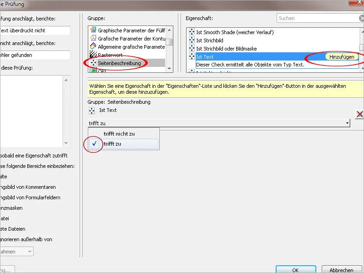Image resolution: width=364 pixels, height=273 pixels.
Task: Select Ist Smooth Shade (weicher Verlauf) property
Action: 235,32
